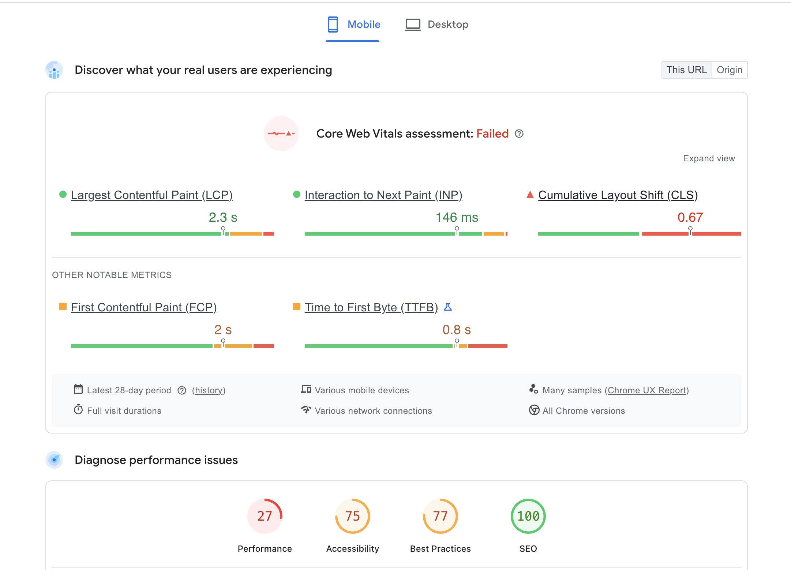The width and height of the screenshot is (791, 570).
Task: Click the SEO score gauge 100
Action: (528, 516)
